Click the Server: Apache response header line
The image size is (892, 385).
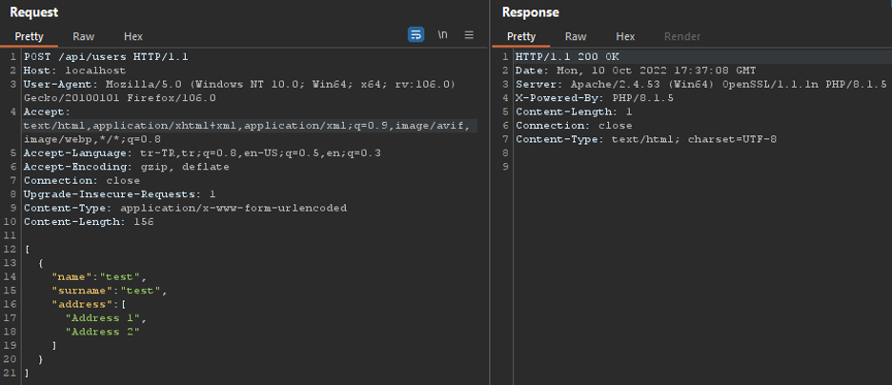700,84
